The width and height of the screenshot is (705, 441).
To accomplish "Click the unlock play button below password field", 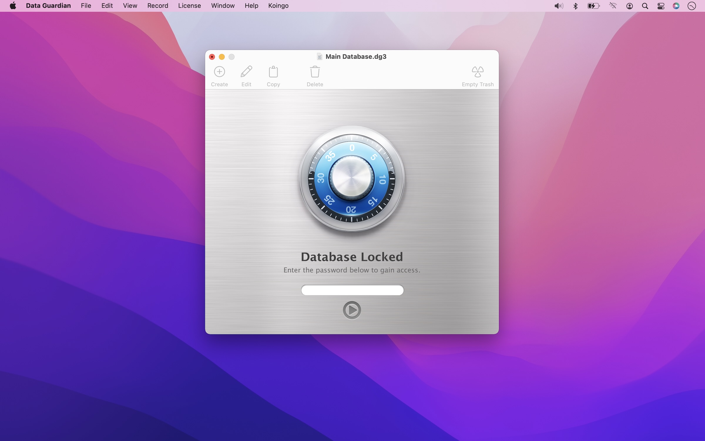I will click(352, 310).
